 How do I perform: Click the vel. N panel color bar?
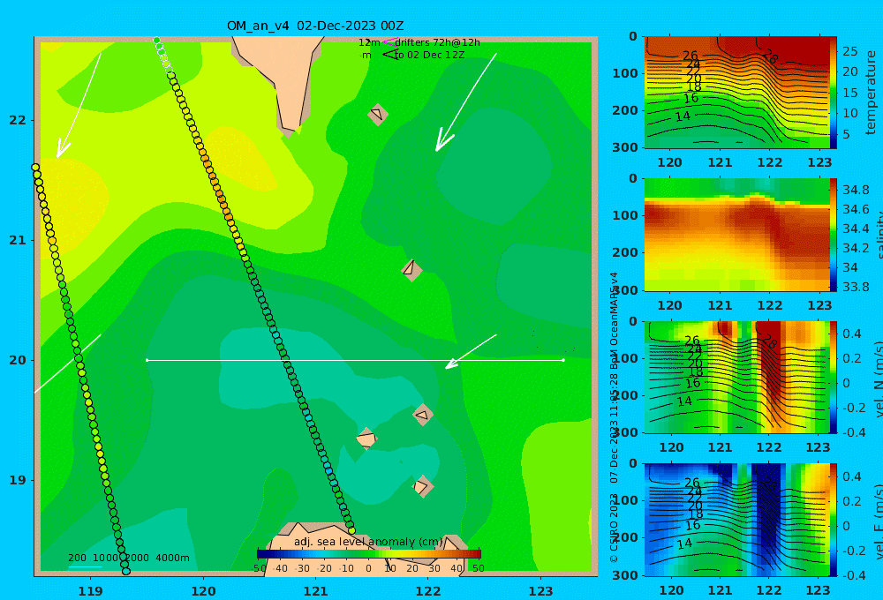click(x=834, y=377)
